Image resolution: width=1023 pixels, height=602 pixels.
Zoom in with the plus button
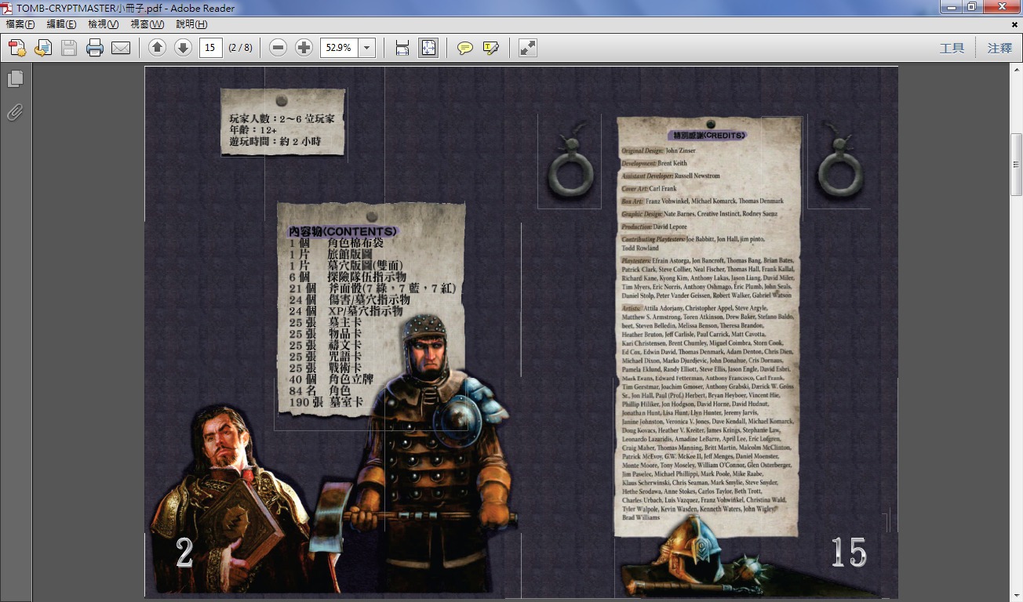coord(304,48)
